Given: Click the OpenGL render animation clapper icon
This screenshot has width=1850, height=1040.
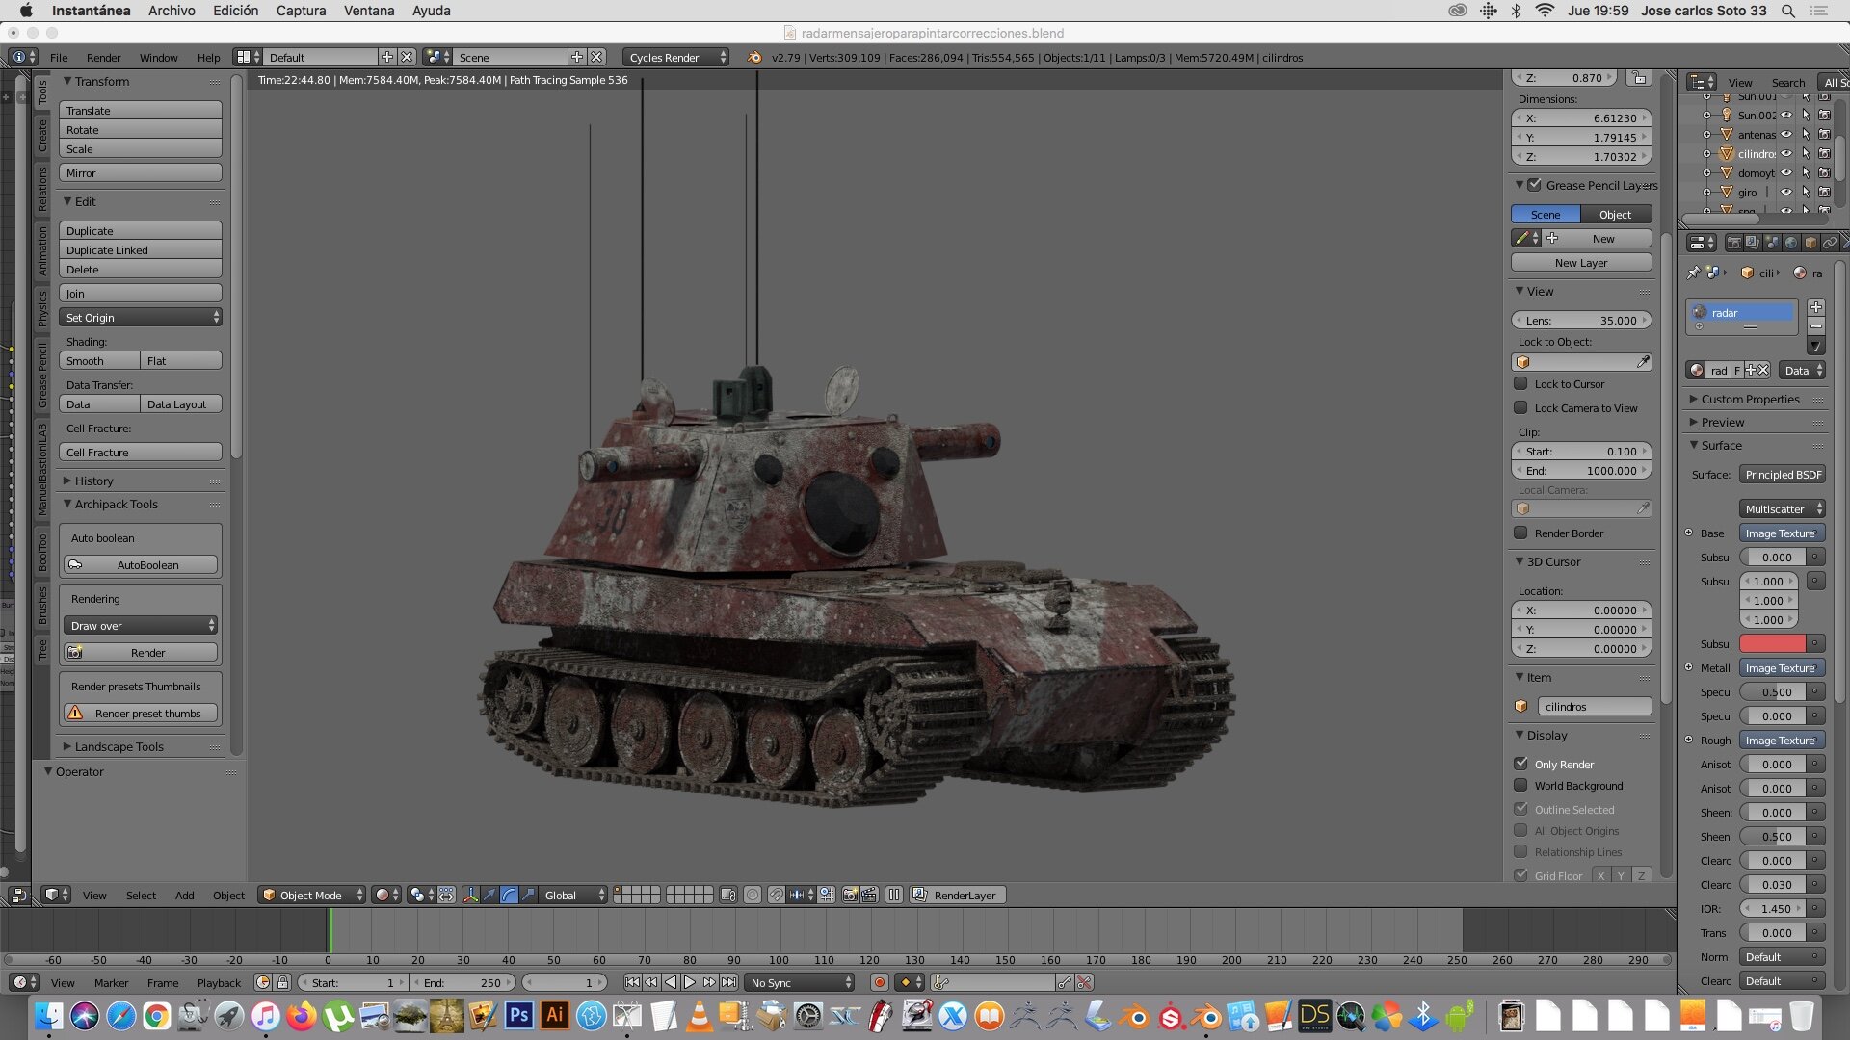Looking at the screenshot, I should [869, 895].
